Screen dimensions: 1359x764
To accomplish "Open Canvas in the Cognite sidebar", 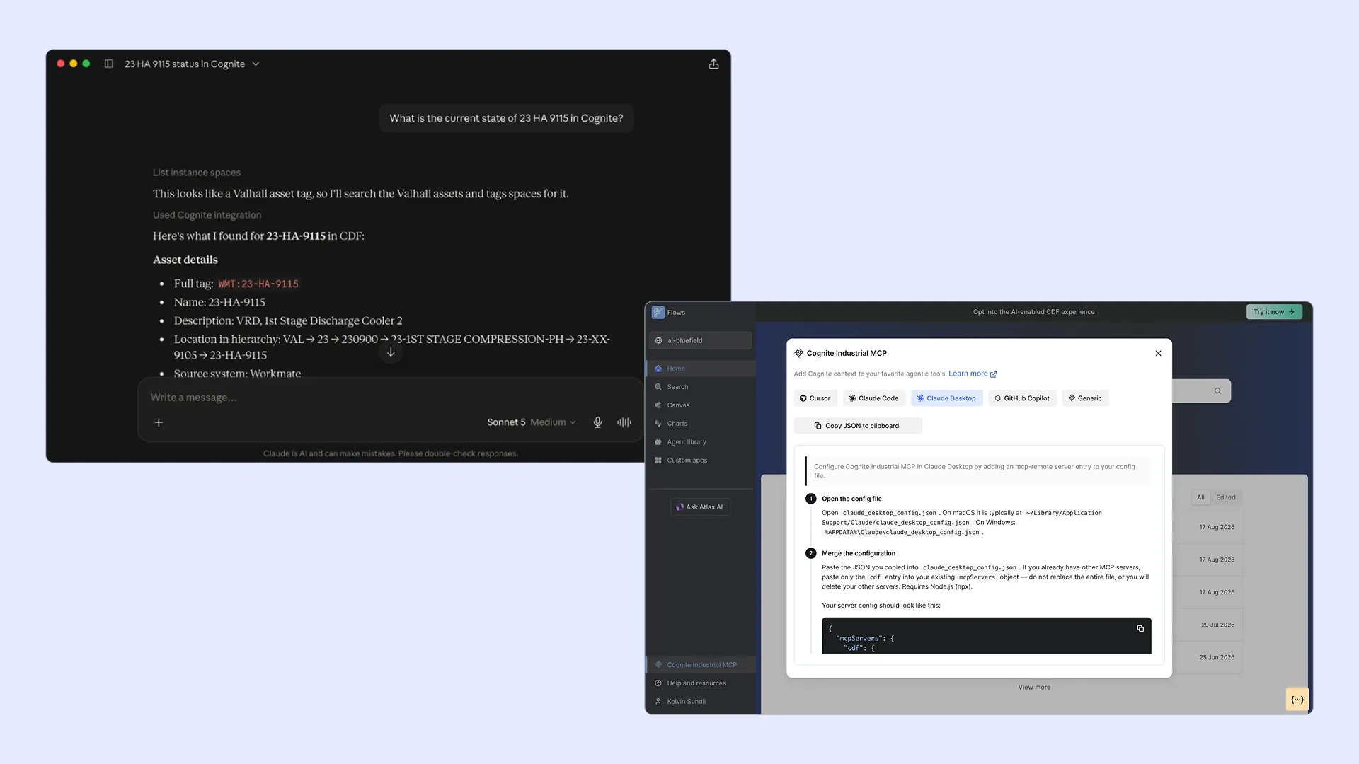I will click(x=700, y=405).
